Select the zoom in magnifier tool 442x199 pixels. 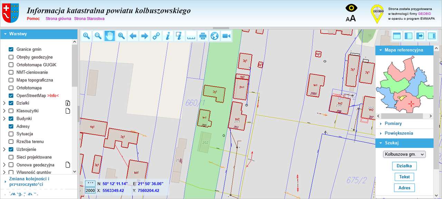point(86,36)
